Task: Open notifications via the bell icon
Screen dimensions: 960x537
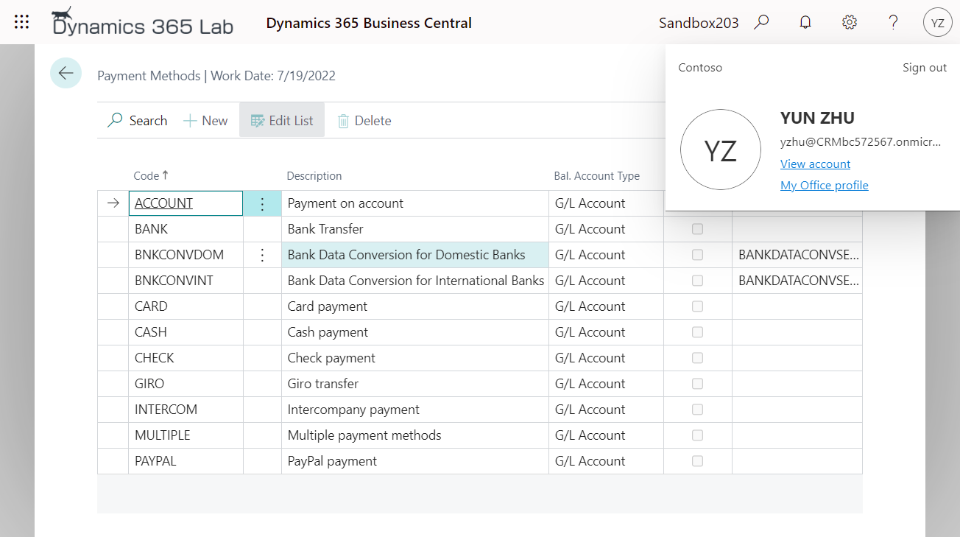Action: [x=805, y=21]
